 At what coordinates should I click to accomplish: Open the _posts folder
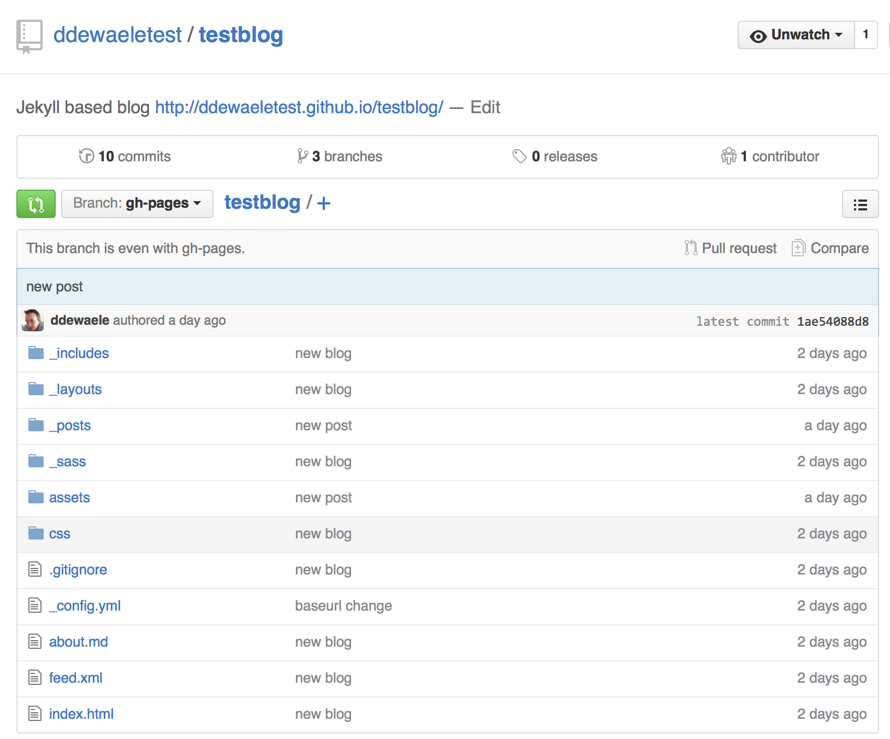pos(70,425)
